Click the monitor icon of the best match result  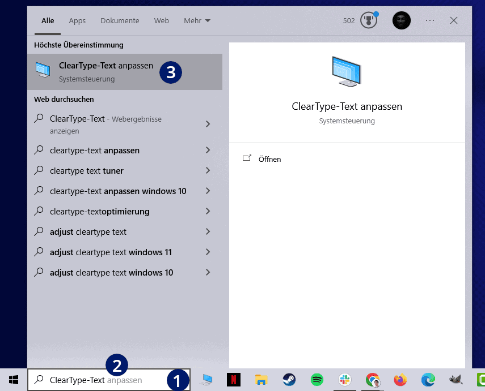click(43, 70)
